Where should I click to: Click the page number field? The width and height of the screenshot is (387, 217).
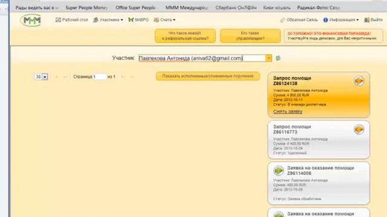100,77
